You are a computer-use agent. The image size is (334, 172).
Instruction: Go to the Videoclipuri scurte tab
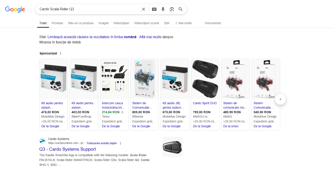click(x=147, y=23)
